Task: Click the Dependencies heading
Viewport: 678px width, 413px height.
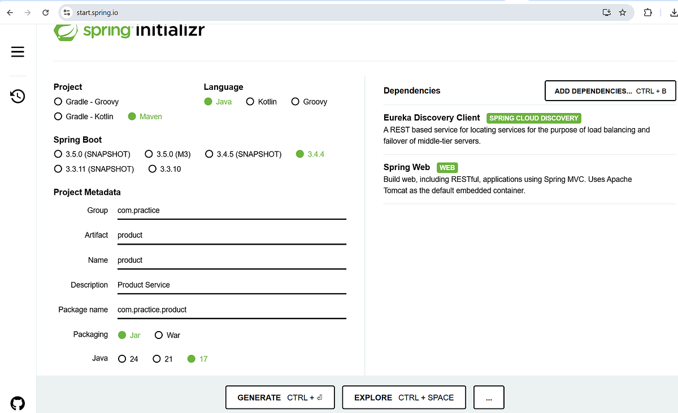Action: pos(412,90)
